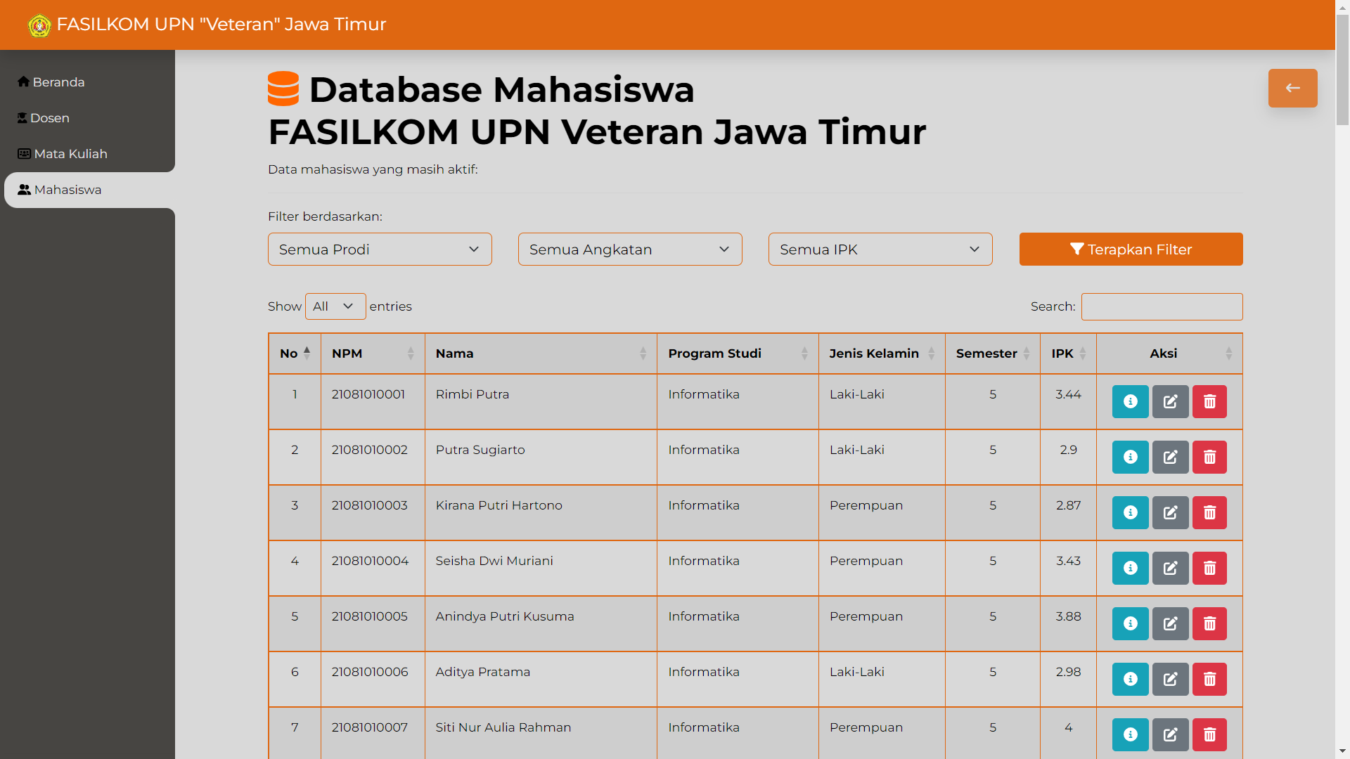View info for Kirana Putri Hartono
Viewport: 1350px width, 759px height.
[1130, 512]
